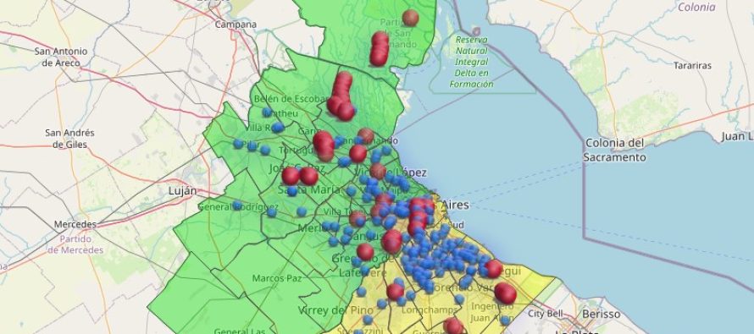754x334 pixels.
Task: Click the blue marker next to Villa Rosa
Action: 278,127
